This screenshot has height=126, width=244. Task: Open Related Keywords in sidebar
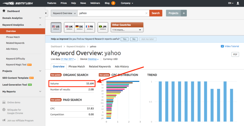pyautogui.click(x=15, y=43)
